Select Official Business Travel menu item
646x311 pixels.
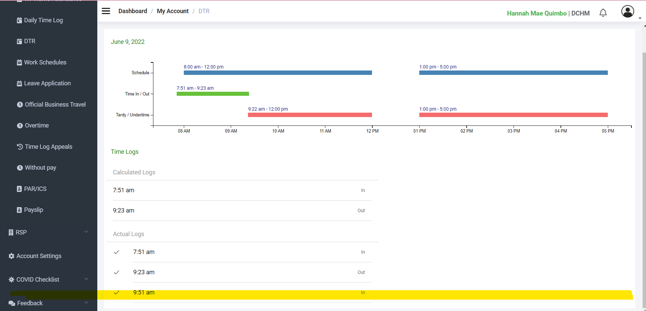55,105
